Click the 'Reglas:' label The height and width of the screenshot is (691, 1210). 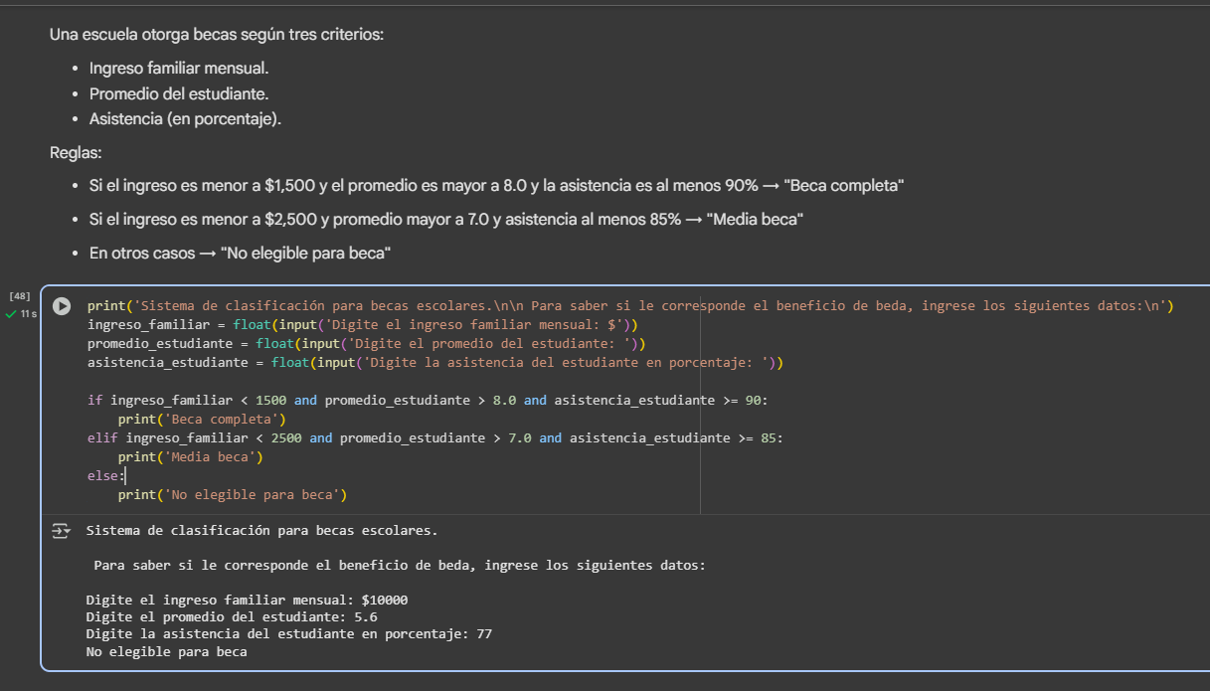[x=77, y=153]
